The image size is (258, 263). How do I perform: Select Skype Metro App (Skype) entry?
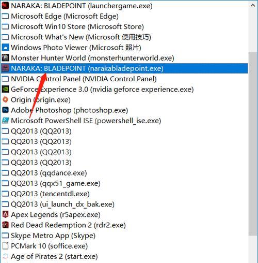point(124,236)
